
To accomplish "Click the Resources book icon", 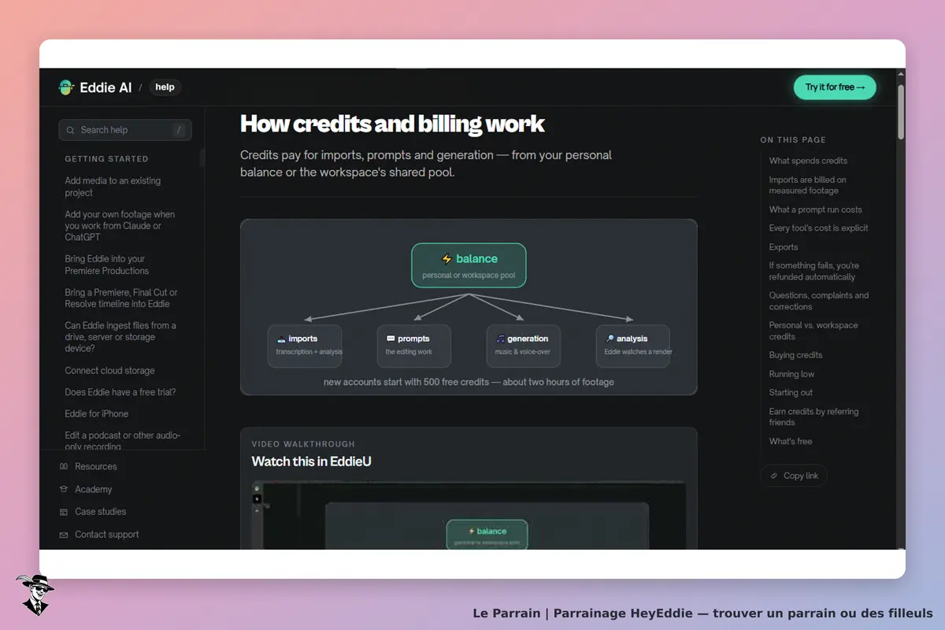I will (x=64, y=467).
